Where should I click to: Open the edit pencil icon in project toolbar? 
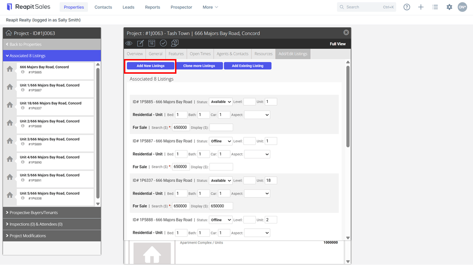click(140, 43)
